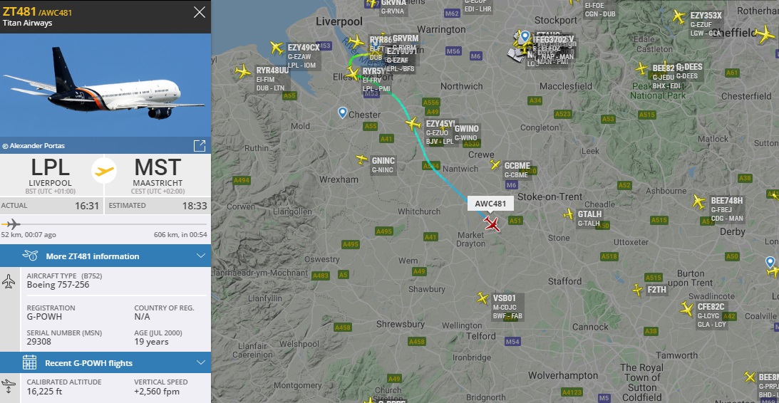Select the CFE82C aircraft icon
Screen dimensions: 779x403
pyautogui.click(x=686, y=309)
